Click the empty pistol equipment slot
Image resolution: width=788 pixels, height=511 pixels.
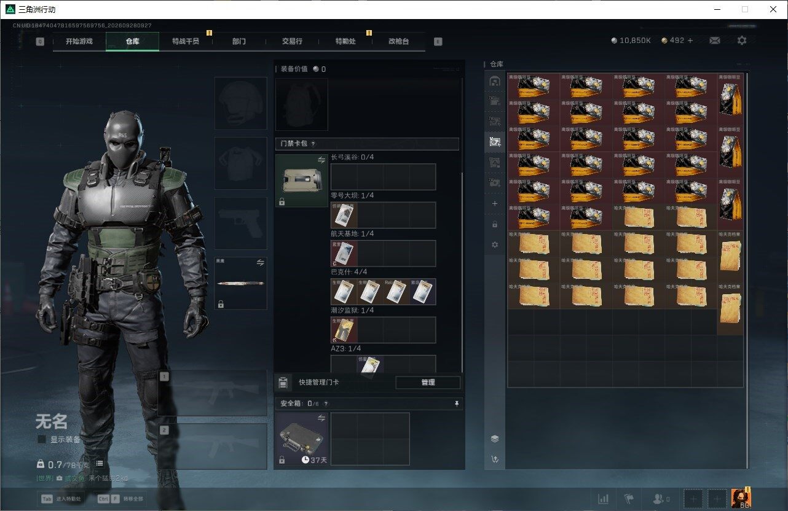tap(240, 223)
